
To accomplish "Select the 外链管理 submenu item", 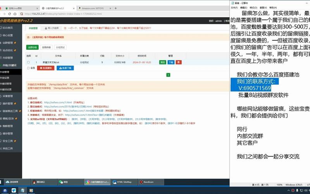I will pos(5,72).
